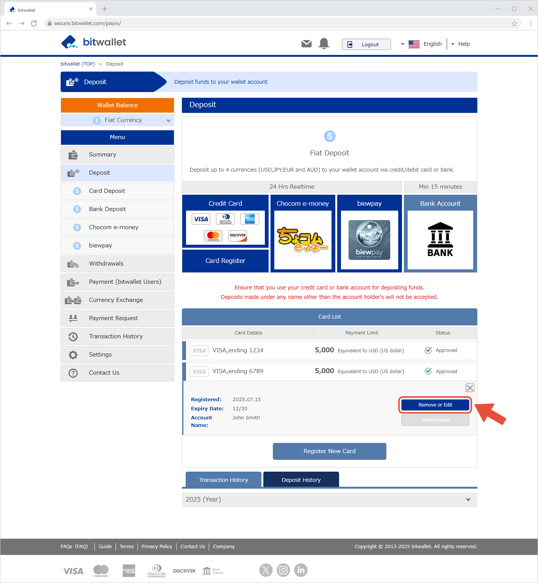The width and height of the screenshot is (538, 583).
Task: Expand the 2025 (Year) history section
Action: tap(329, 500)
